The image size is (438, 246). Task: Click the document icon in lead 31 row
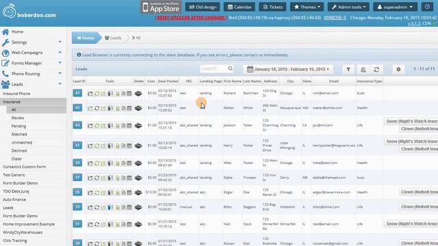pos(123,224)
